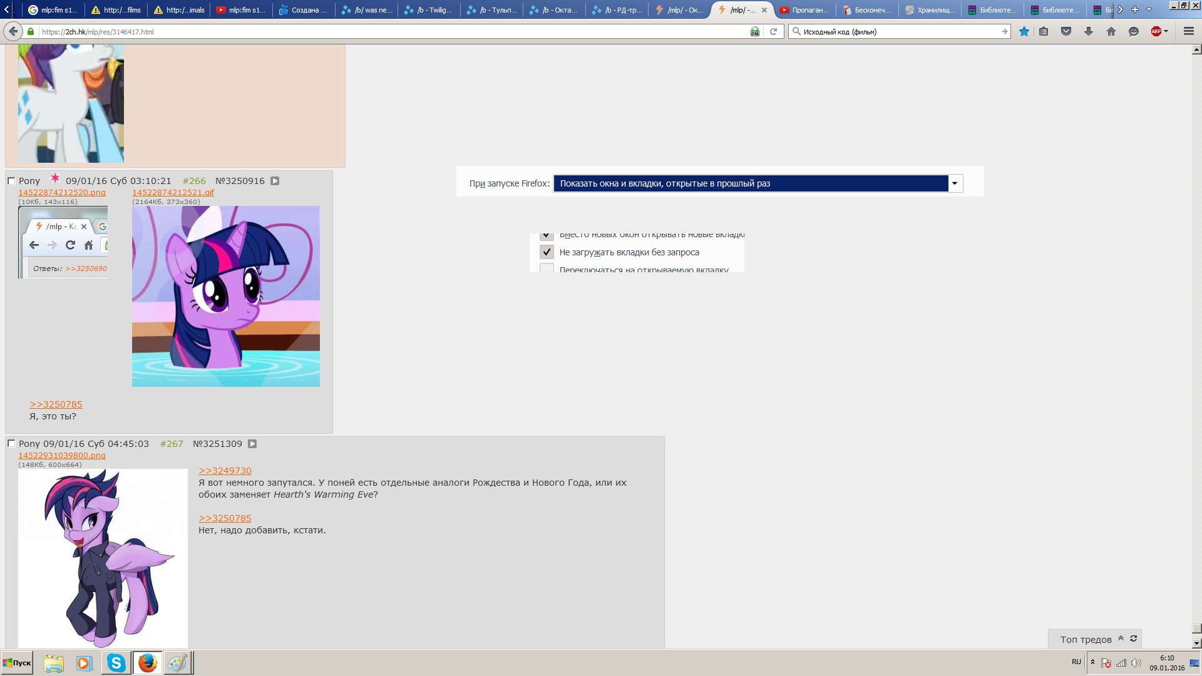Switch to the 'Создана' tab

(x=303, y=10)
